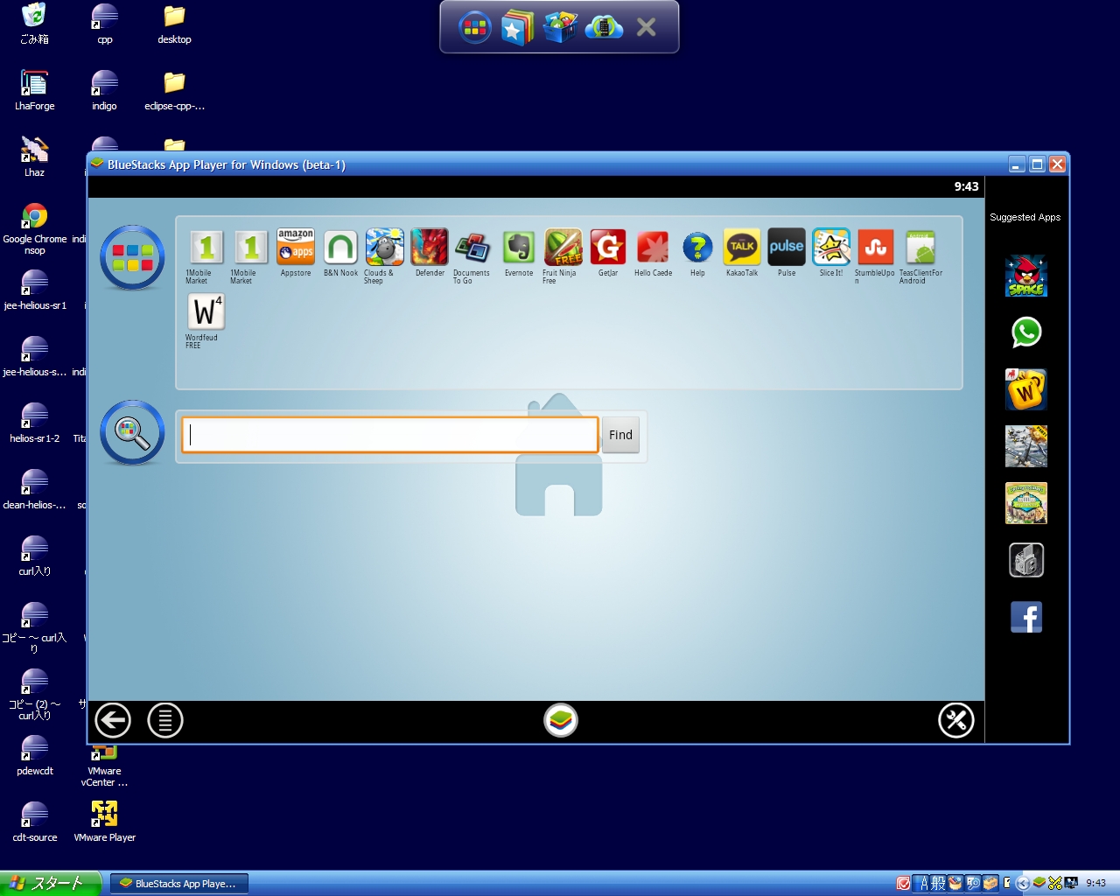Select suggested app WhatsApp
1120x896 pixels.
pyautogui.click(x=1025, y=332)
